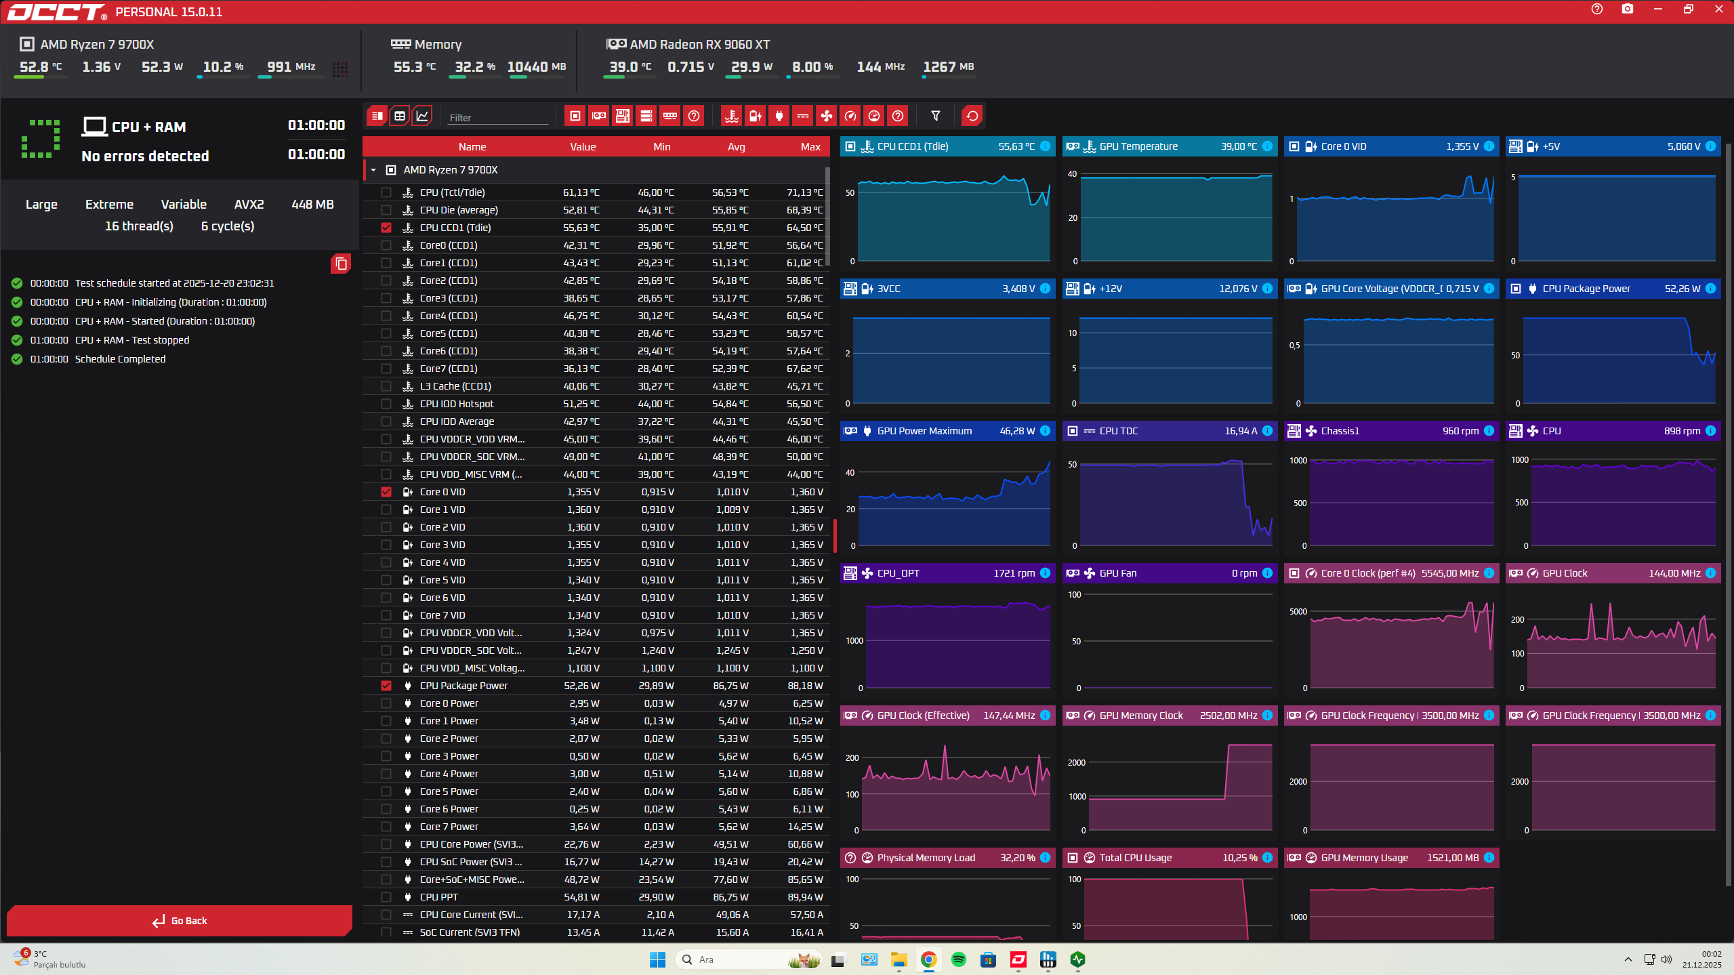Viewport: 1734px width, 975px height.
Task: Switch to the combined table and graph view
Action: pyautogui.click(x=377, y=116)
